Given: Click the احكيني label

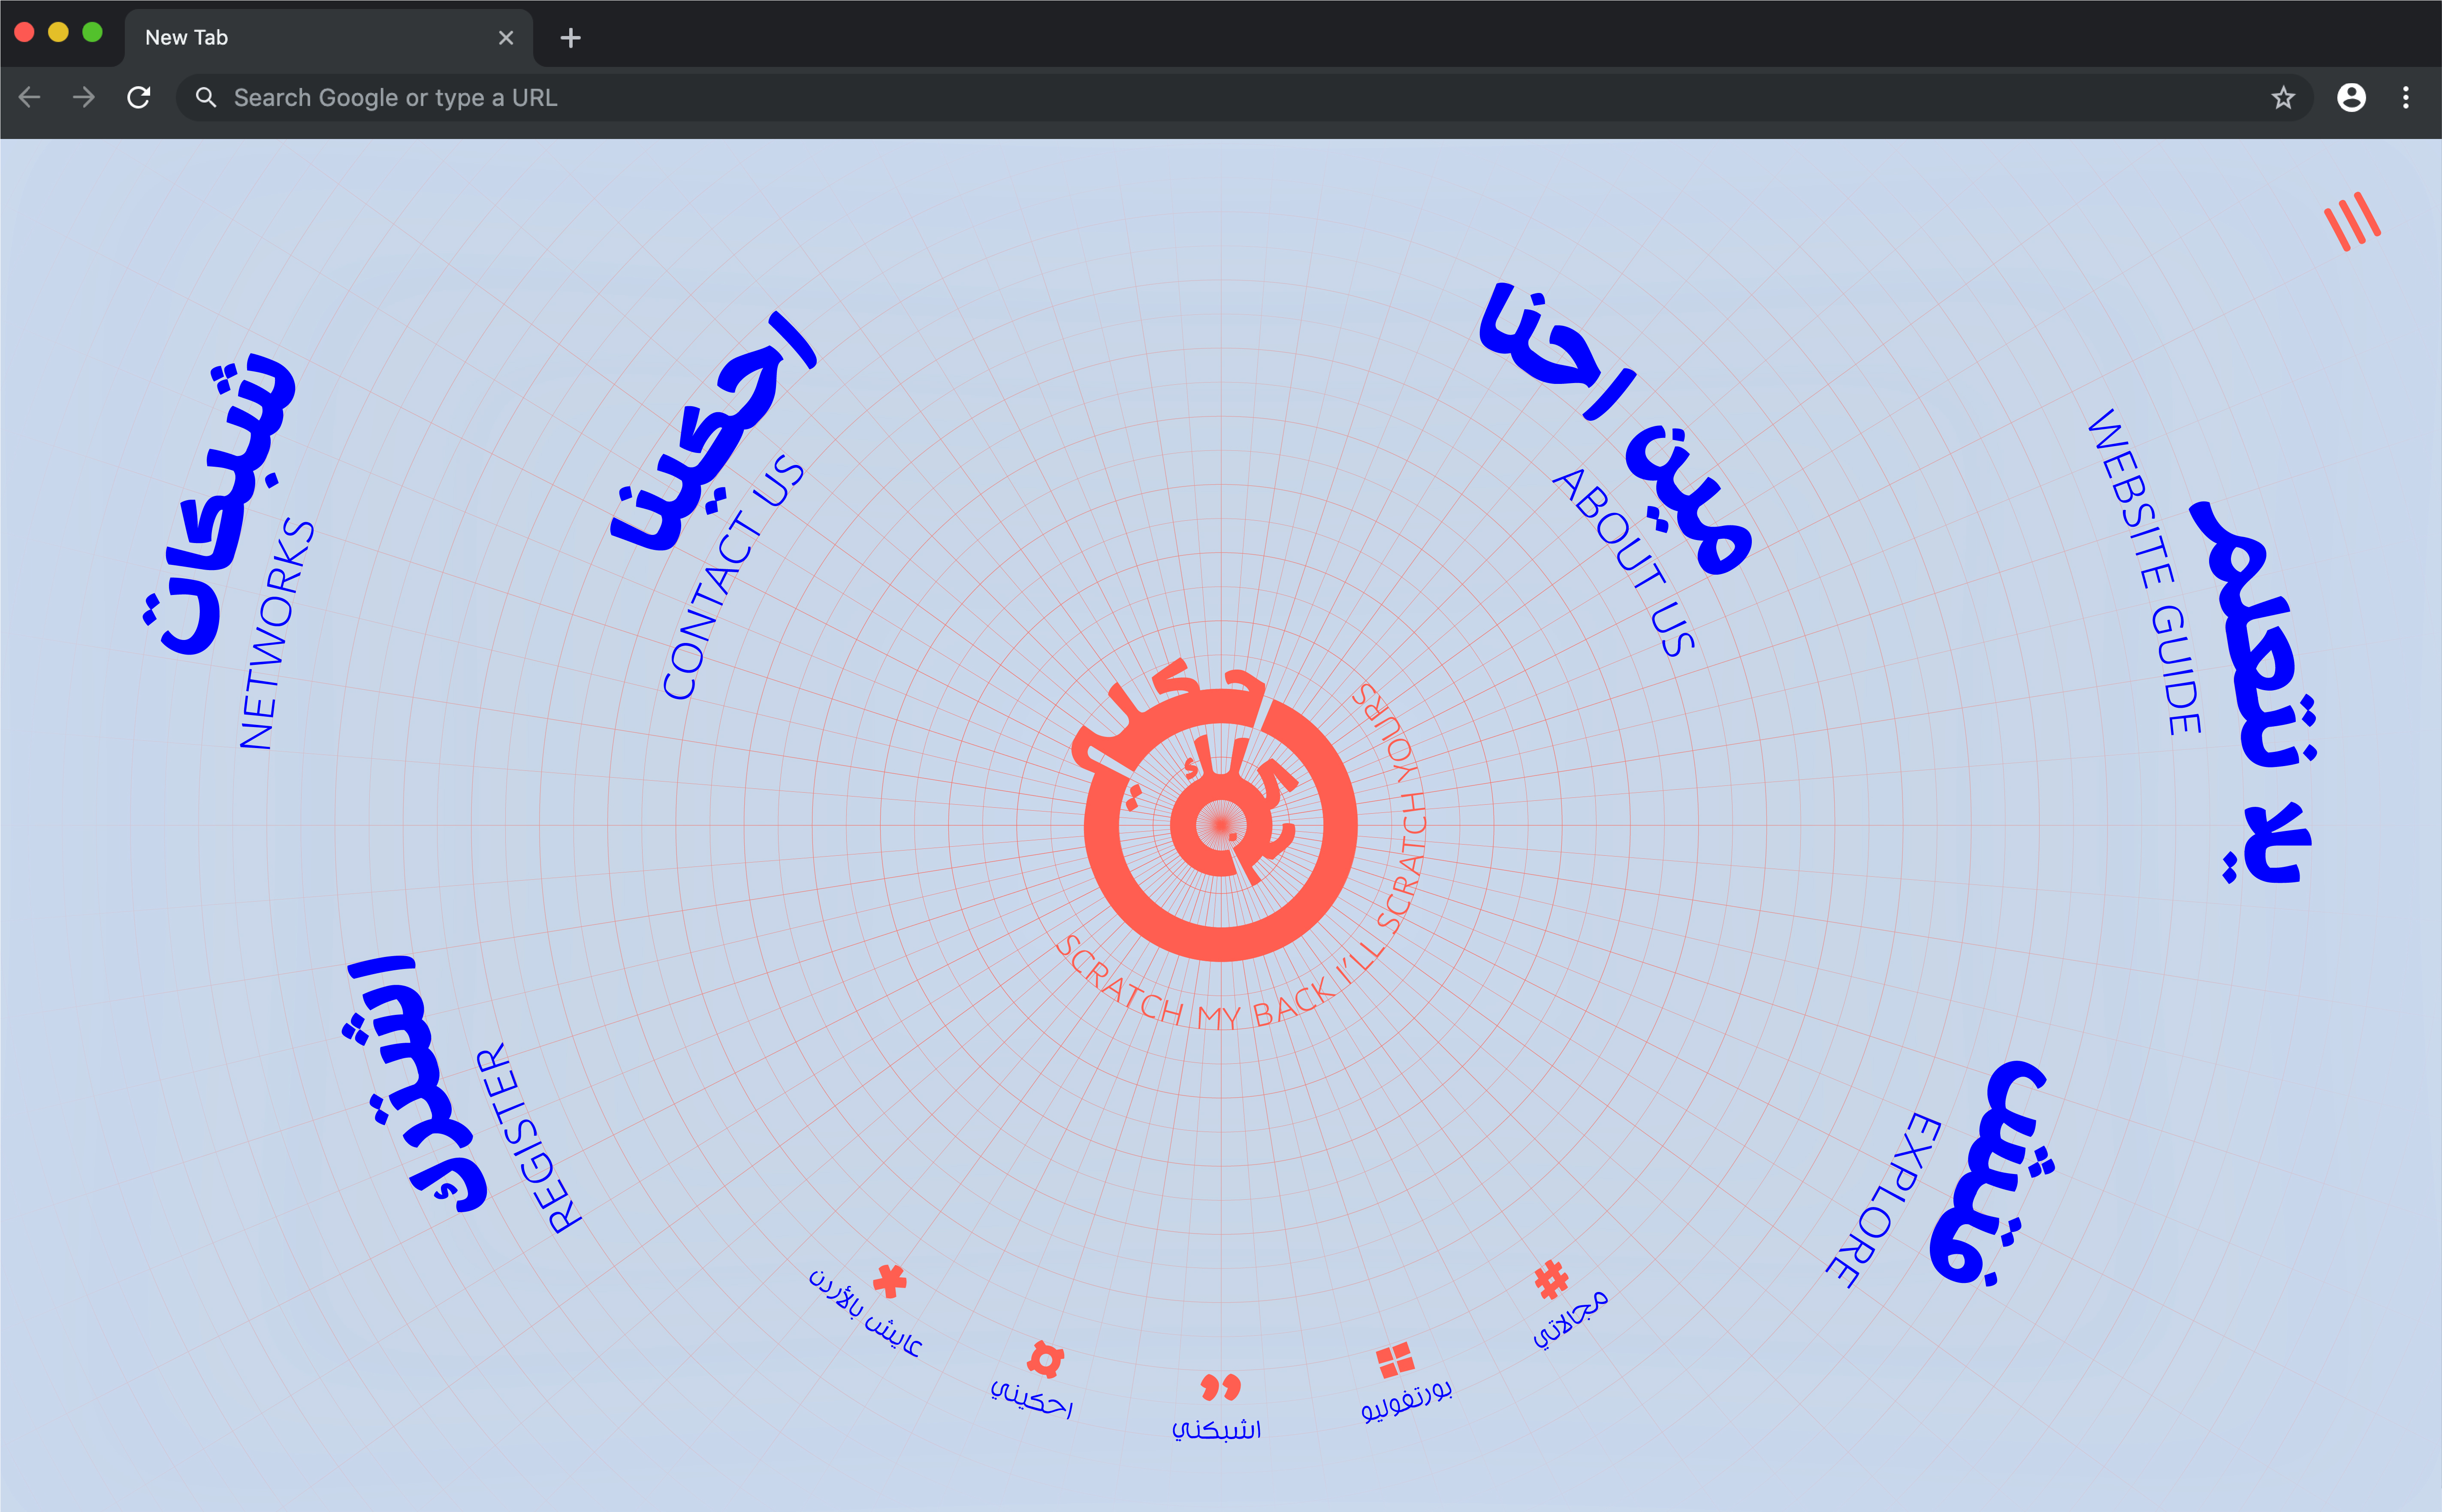Looking at the screenshot, I should (x=1031, y=1398).
